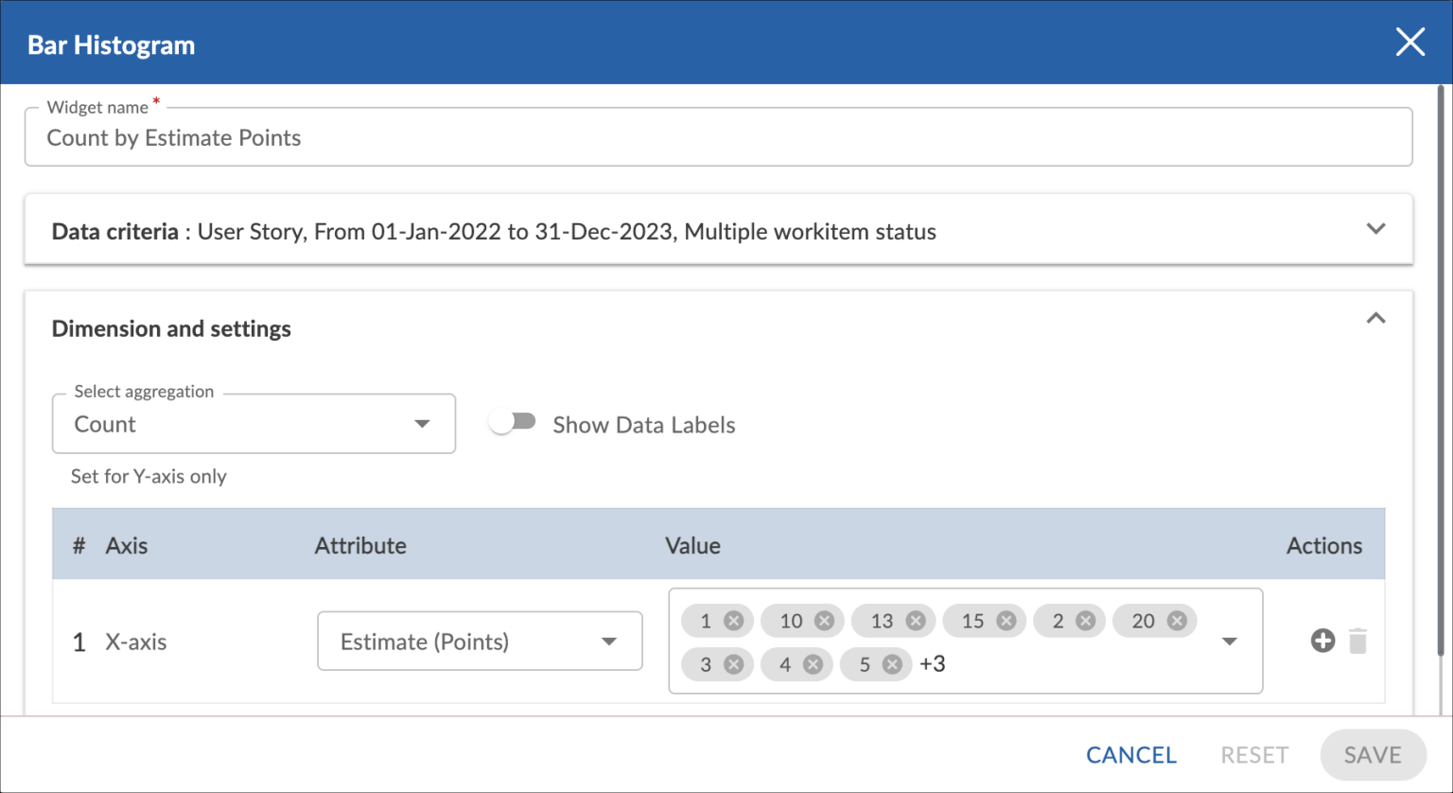Remove the value chip 13

coord(915,621)
